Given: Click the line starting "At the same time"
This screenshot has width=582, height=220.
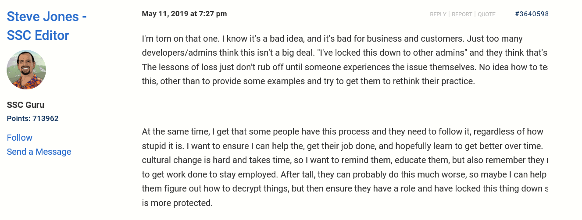Looking at the screenshot, I should pos(343,131).
